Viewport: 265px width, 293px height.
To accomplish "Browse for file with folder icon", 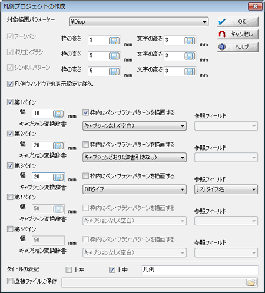I will pyautogui.click(x=251, y=282).
